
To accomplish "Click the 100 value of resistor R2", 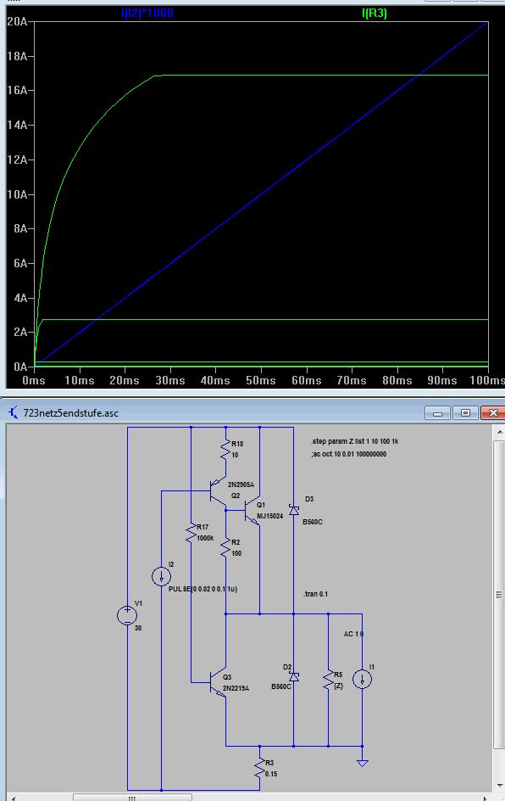I will [x=236, y=553].
